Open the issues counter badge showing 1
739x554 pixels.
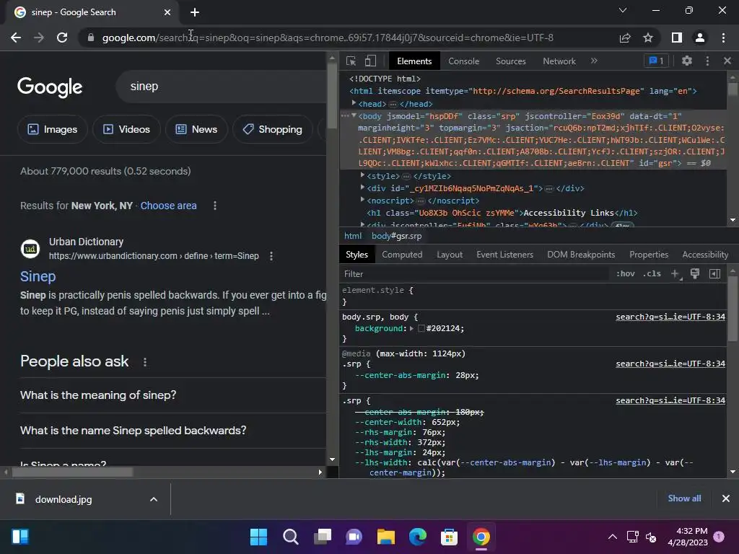click(657, 61)
